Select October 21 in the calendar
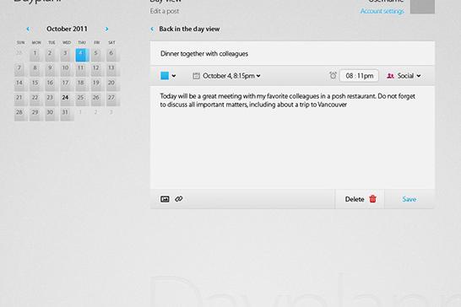The image size is (461, 307). tap(21, 100)
